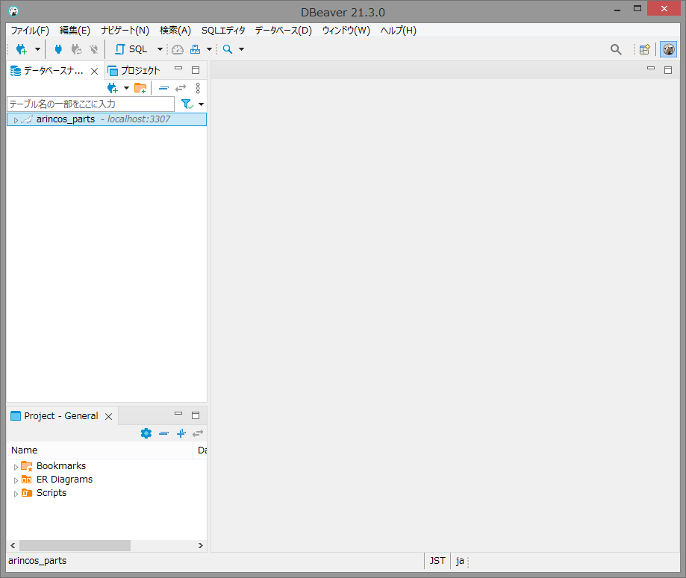Collapse all nodes in database navigator
Image resolution: width=686 pixels, height=578 pixels.
point(163,88)
